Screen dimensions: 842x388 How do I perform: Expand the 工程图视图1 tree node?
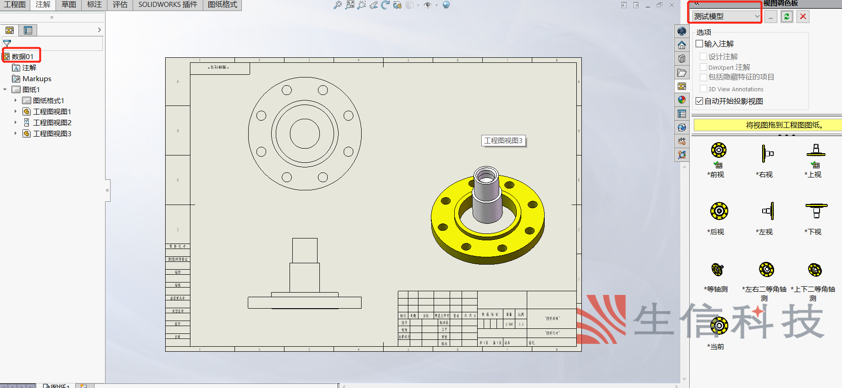[x=15, y=111]
